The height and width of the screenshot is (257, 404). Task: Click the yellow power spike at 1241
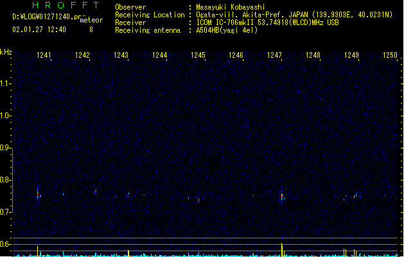click(x=38, y=251)
